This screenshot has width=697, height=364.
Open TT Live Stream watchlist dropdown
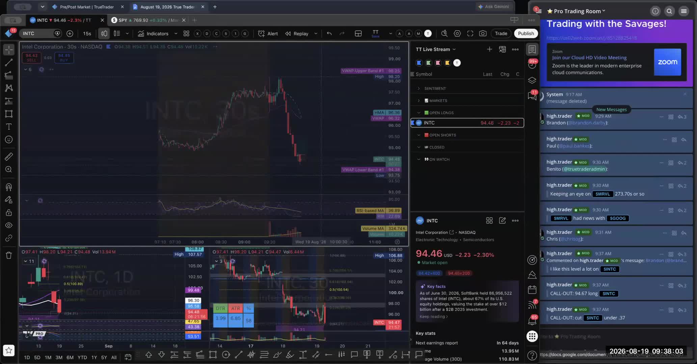(x=435, y=49)
